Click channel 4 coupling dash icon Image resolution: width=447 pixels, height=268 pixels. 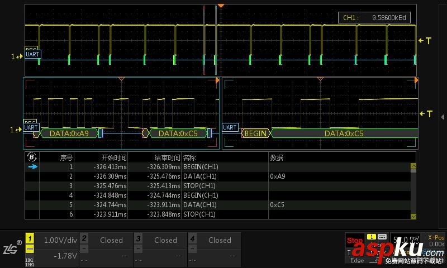pyautogui.click(x=192, y=249)
